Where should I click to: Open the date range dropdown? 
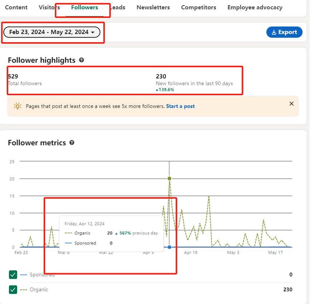point(52,32)
